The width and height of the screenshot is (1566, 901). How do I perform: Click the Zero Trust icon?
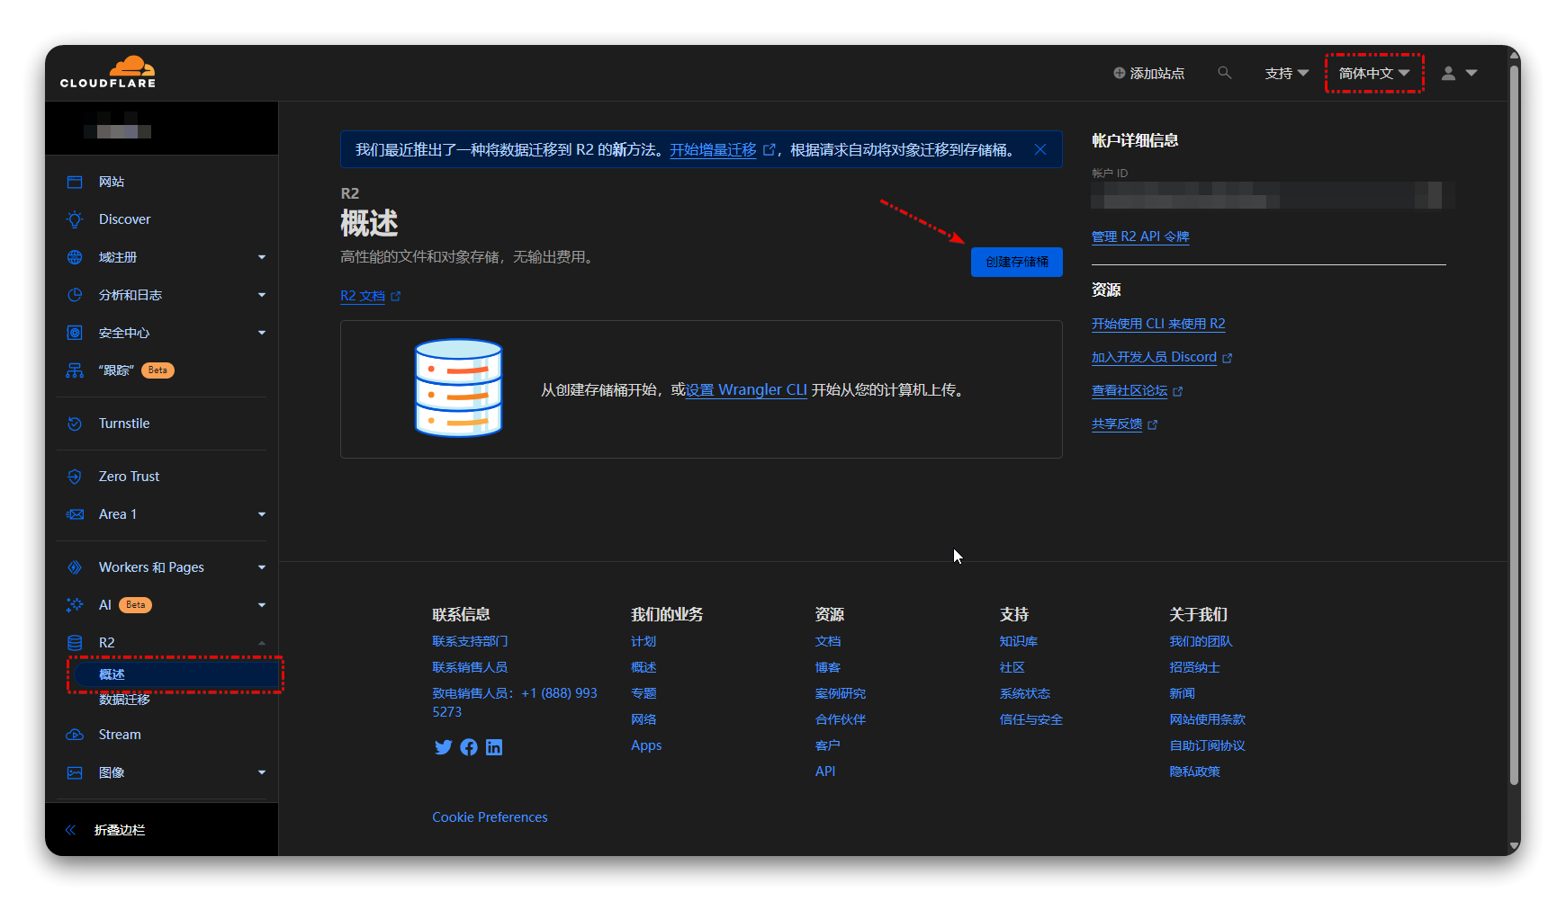75,477
